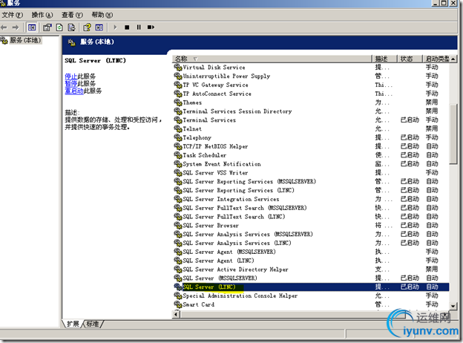This screenshot has width=463, height=343.
Task: Click the Forward arrow toolbar icon
Action: pos(16,27)
